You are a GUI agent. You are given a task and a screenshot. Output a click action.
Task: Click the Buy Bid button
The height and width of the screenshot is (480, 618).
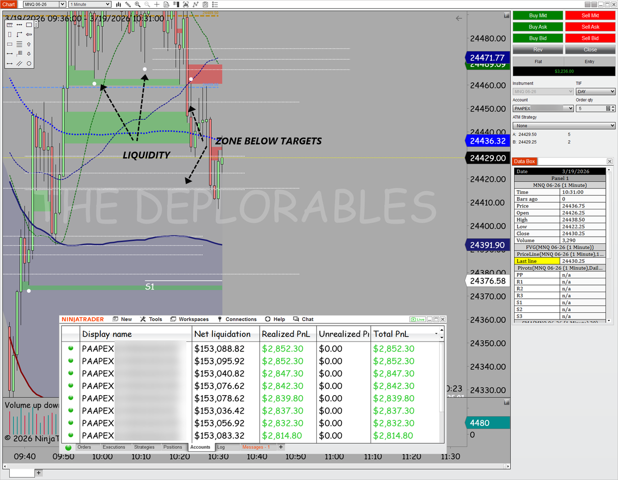click(x=538, y=38)
